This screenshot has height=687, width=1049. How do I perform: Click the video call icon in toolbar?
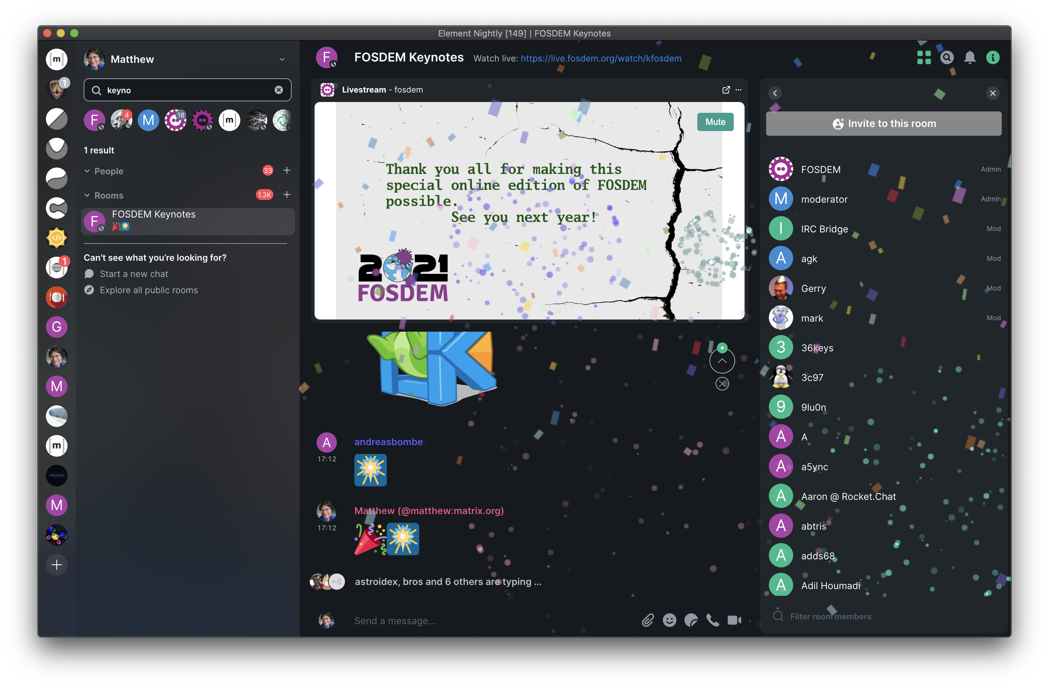click(733, 619)
